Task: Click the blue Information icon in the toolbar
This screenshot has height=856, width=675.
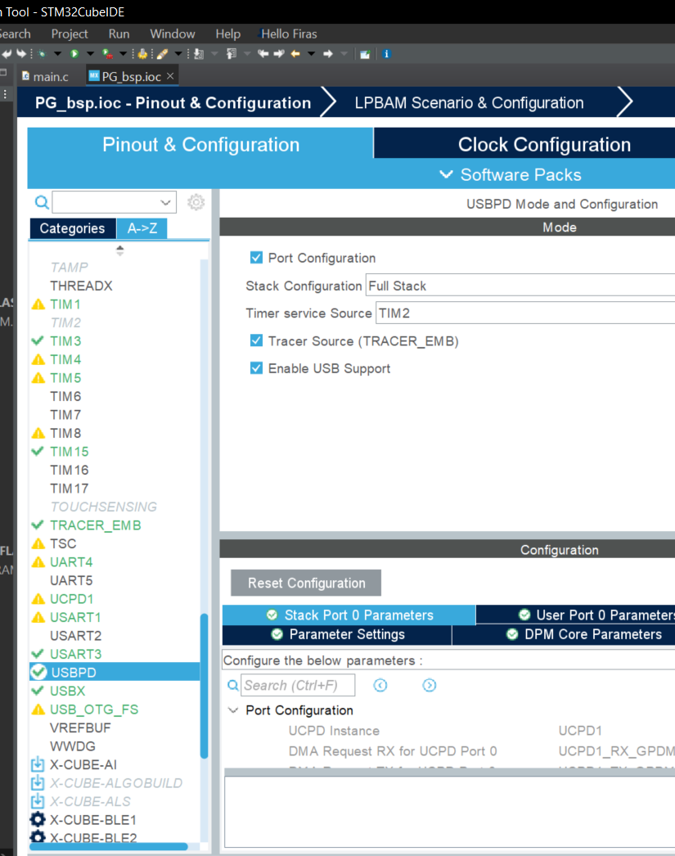Action: (x=385, y=53)
